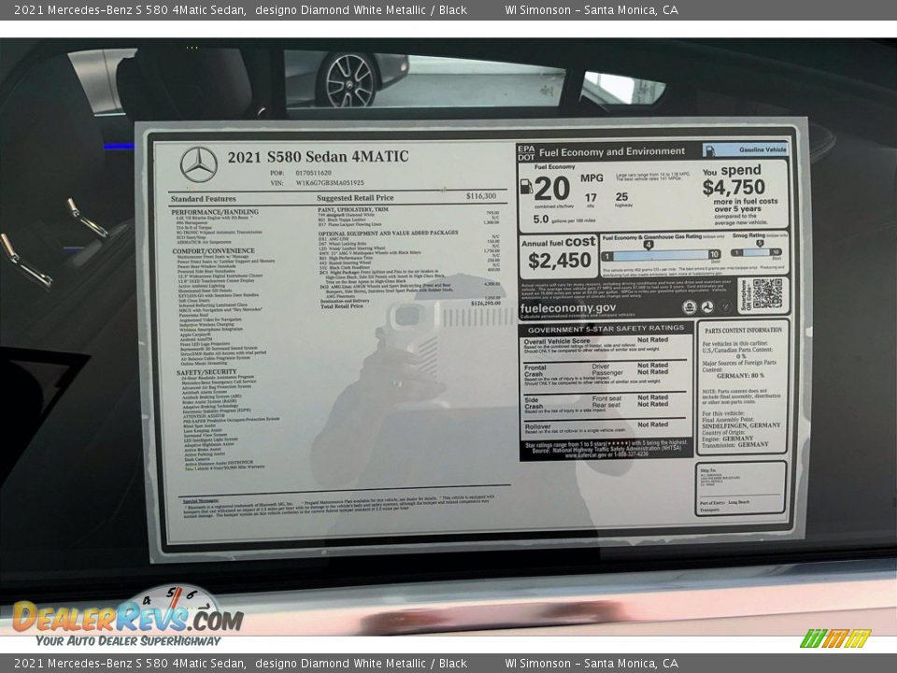
Task: Click the EPA DOT badge
Action: click(x=526, y=152)
